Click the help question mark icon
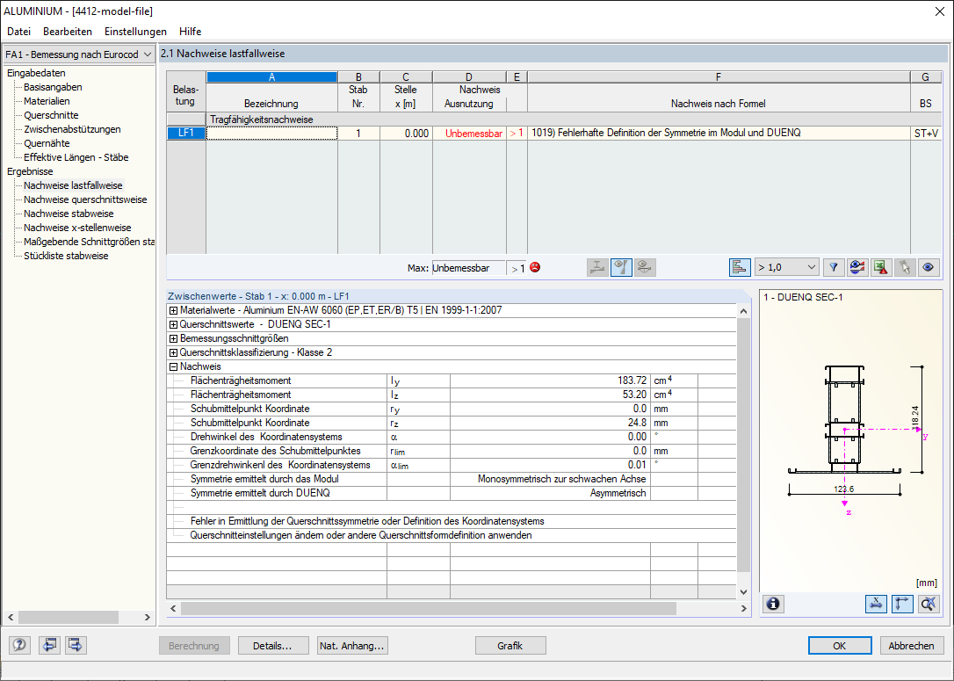954x681 pixels. pos(19,645)
